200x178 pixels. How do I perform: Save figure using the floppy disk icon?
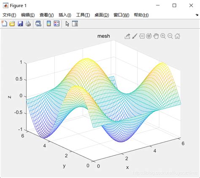20,24
